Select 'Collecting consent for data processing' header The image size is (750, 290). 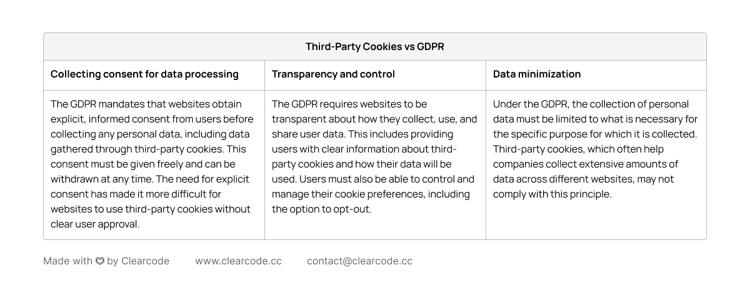(144, 74)
